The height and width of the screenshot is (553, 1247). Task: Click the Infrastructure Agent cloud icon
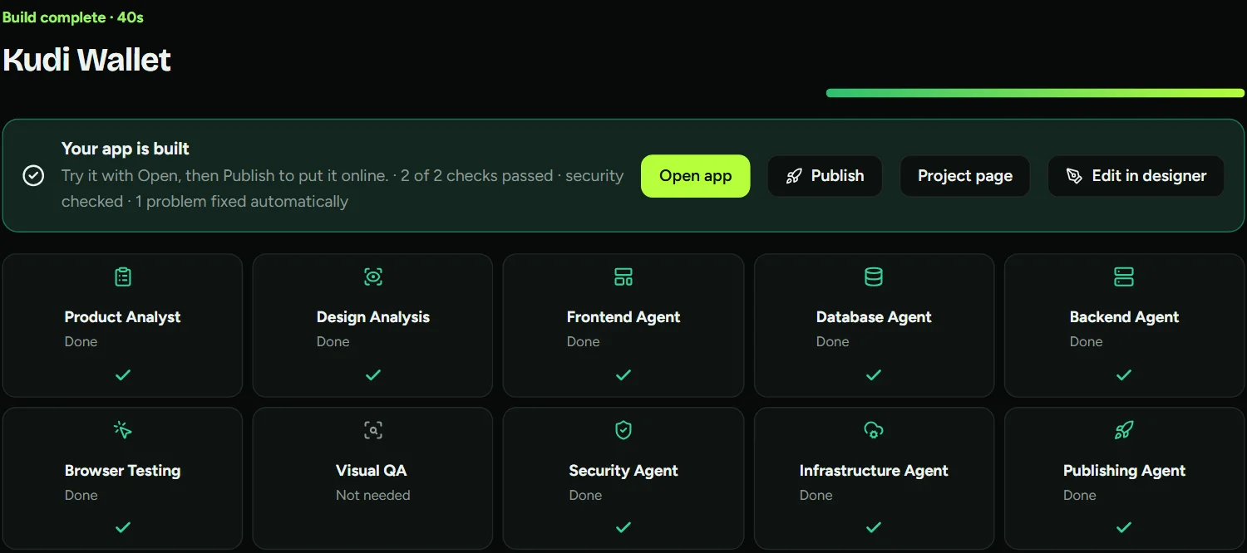coord(874,430)
